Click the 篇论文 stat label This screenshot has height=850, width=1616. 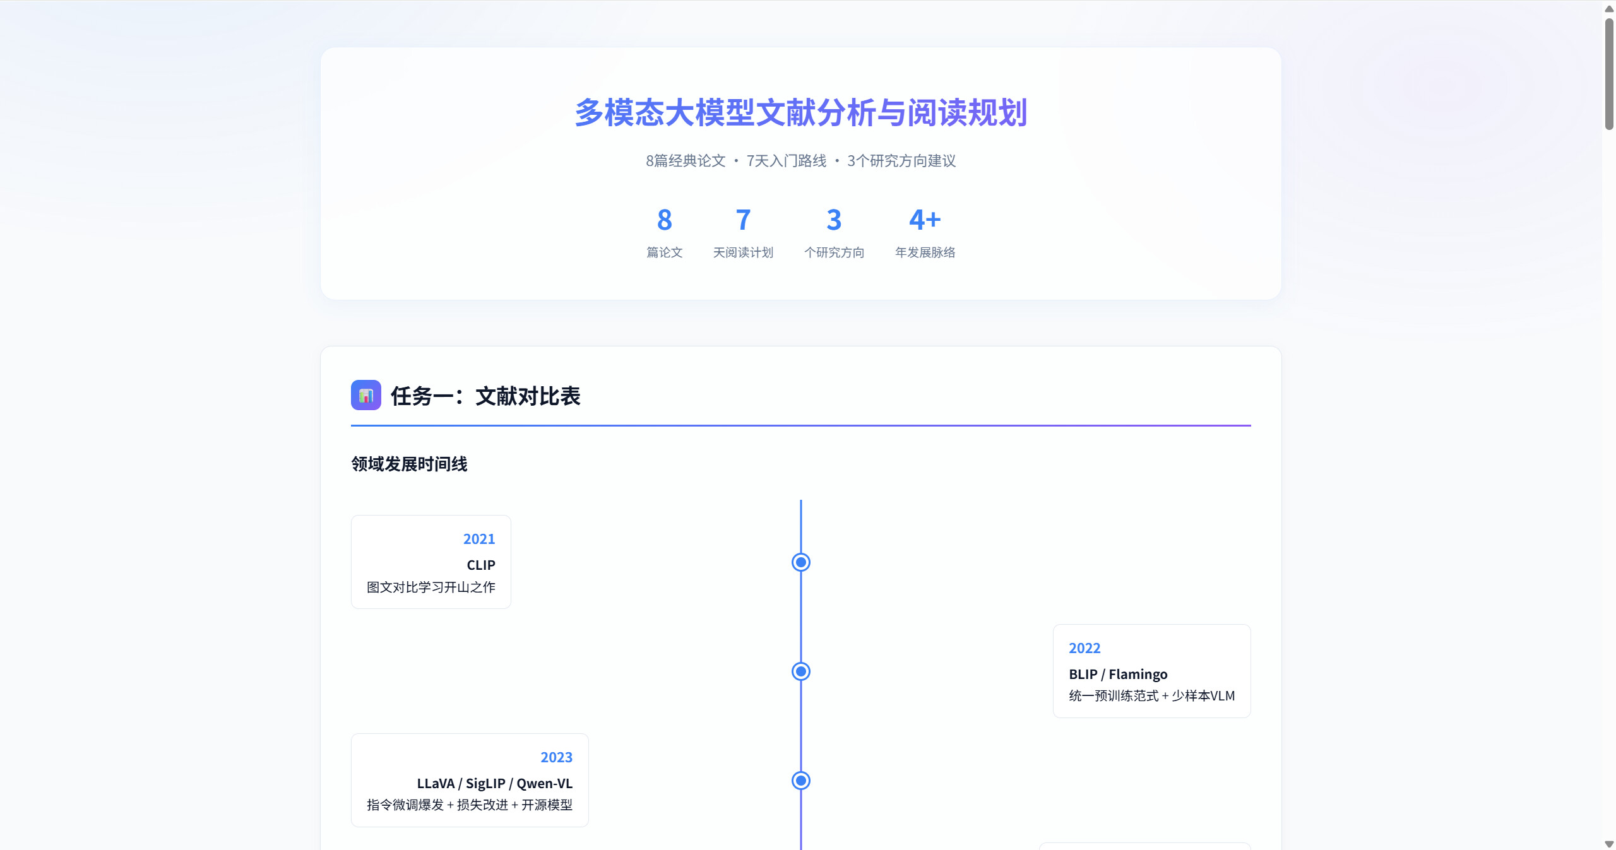click(665, 252)
